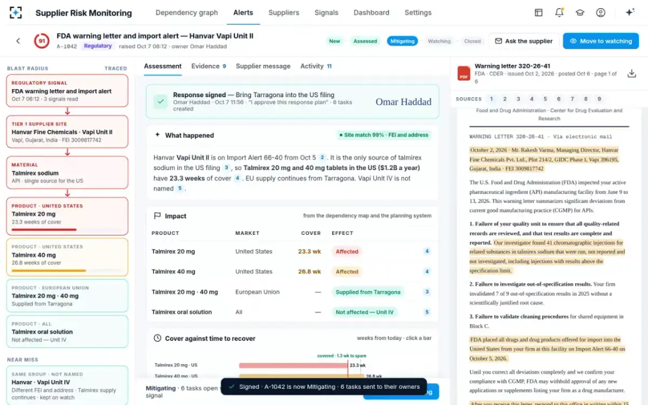Jump to source 5 in PDF viewer
The width and height of the screenshot is (648, 405).
(545, 99)
